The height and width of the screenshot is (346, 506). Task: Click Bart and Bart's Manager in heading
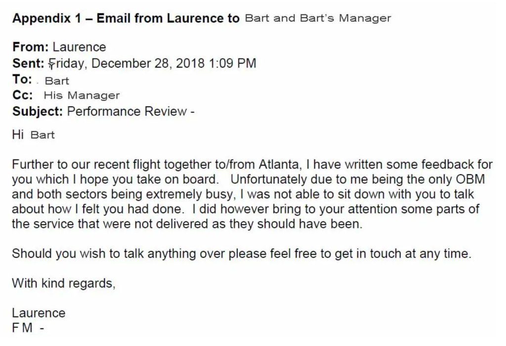318,19
